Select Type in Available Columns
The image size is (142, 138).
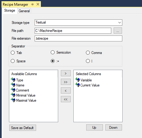tap(20, 80)
